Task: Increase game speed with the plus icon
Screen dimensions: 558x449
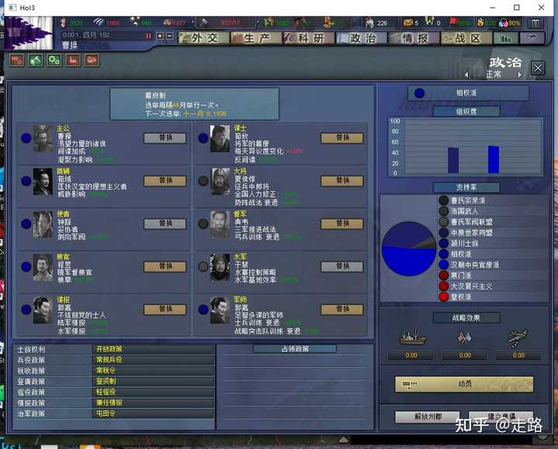Action: point(160,36)
